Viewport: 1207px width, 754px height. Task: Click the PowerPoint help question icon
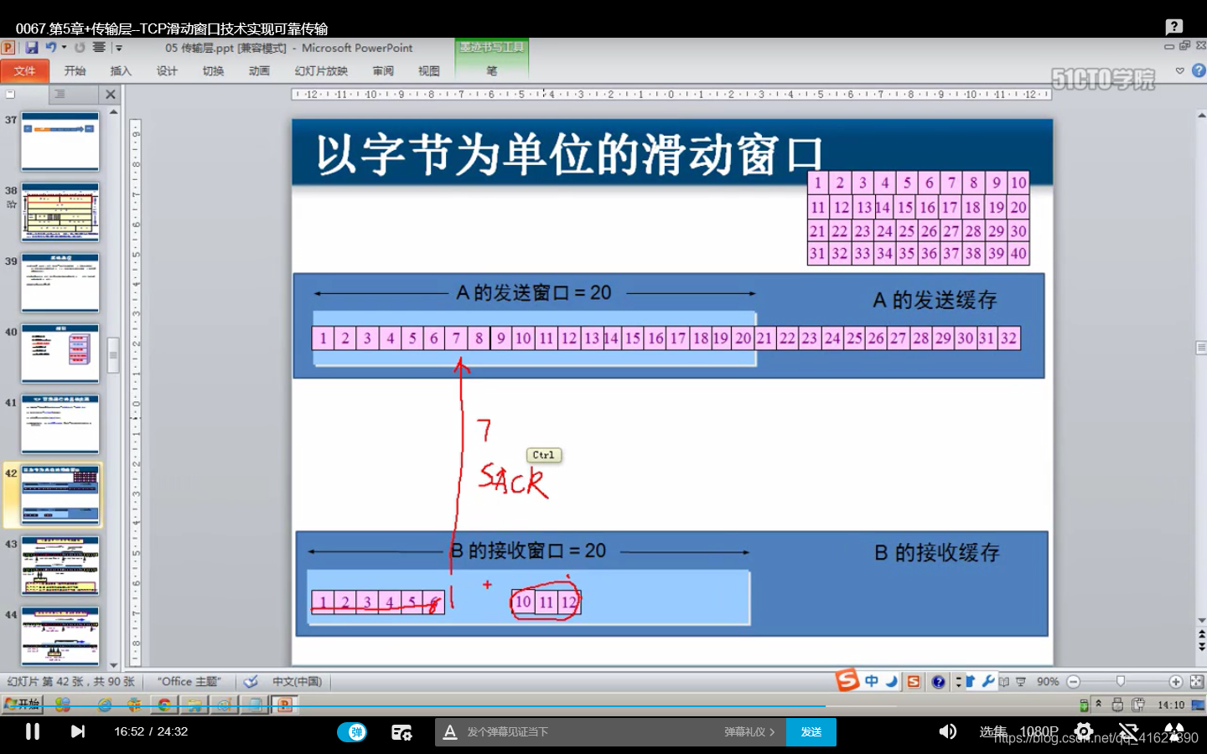point(1199,71)
